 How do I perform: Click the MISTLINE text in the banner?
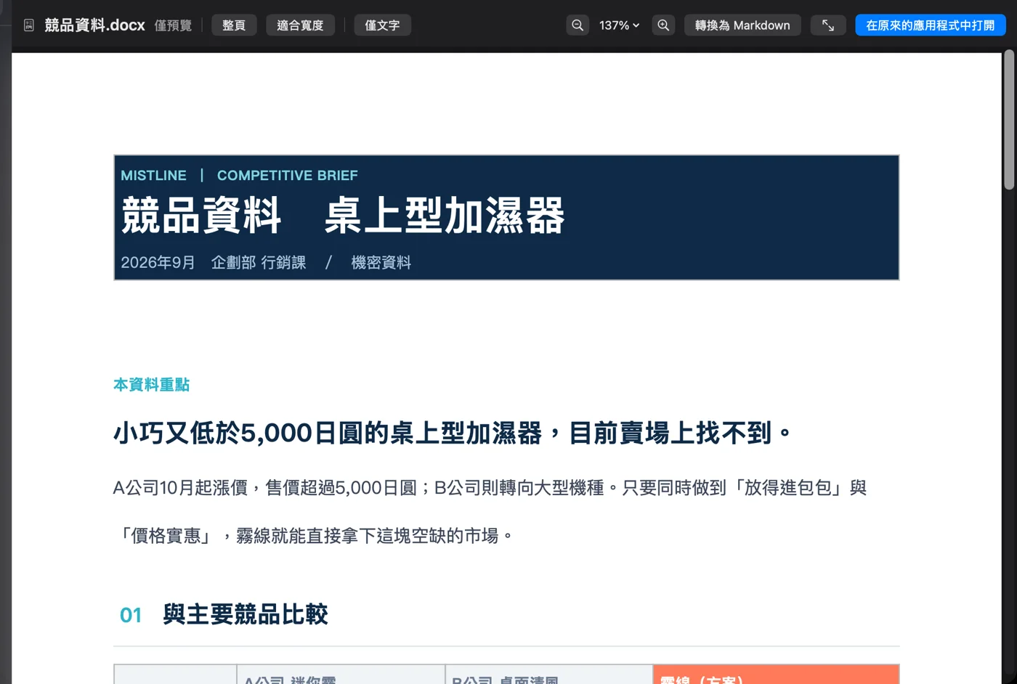pos(153,176)
